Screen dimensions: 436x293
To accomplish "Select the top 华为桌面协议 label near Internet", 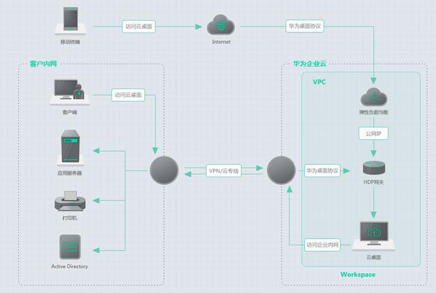I will pyautogui.click(x=305, y=26).
